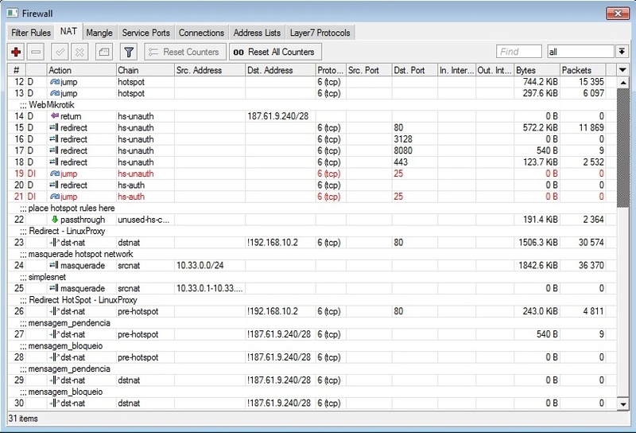The height and width of the screenshot is (433, 636).
Task: Select redirect icon in rule 18
Action: point(54,162)
